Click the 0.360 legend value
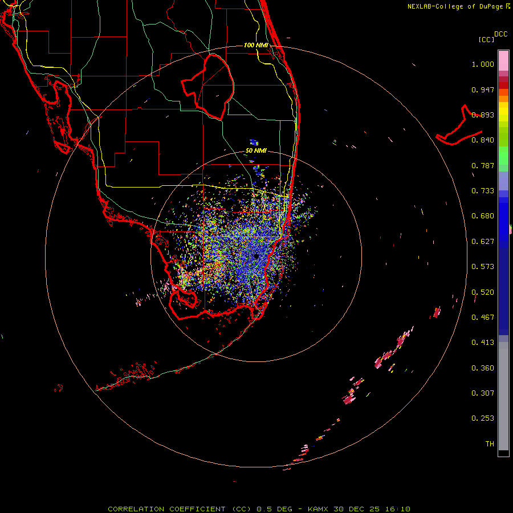This screenshot has width=513, height=513. (483, 368)
